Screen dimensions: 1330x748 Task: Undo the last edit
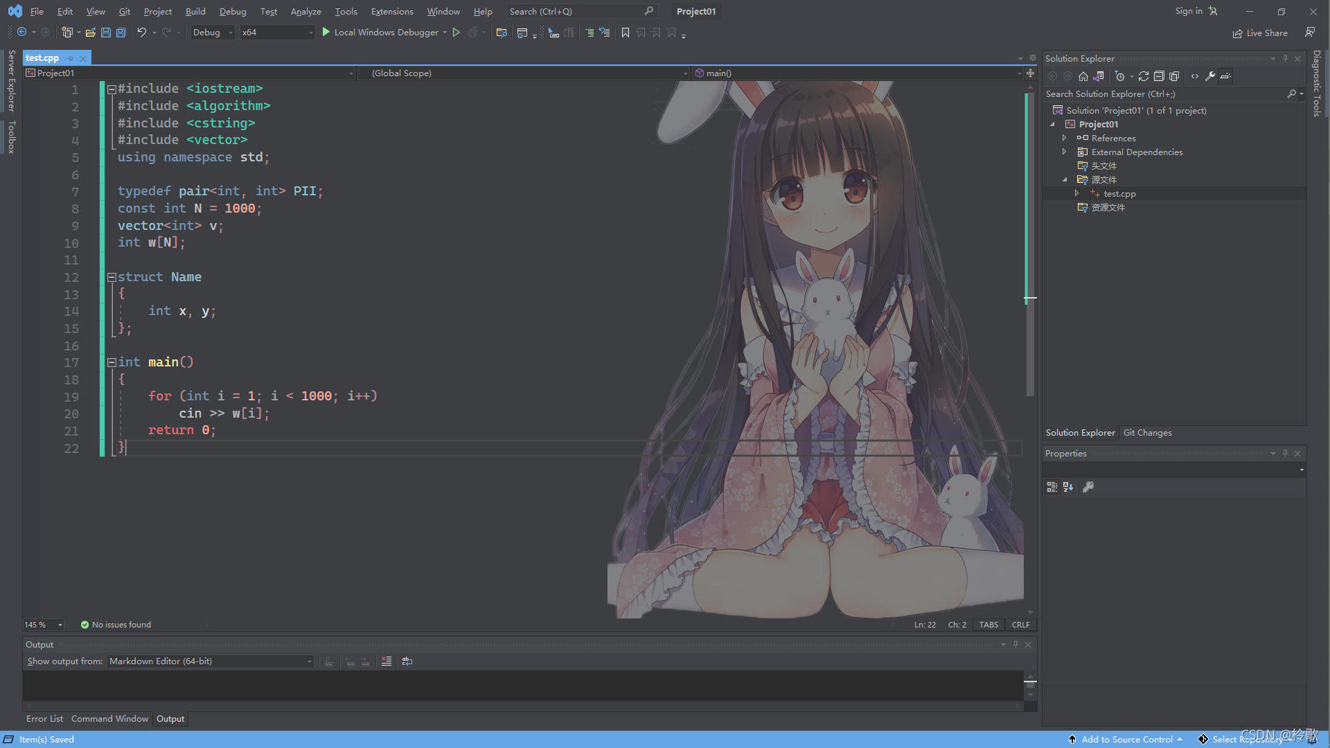point(142,32)
